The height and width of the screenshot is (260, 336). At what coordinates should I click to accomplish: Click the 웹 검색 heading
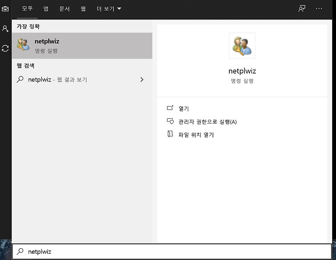click(25, 66)
